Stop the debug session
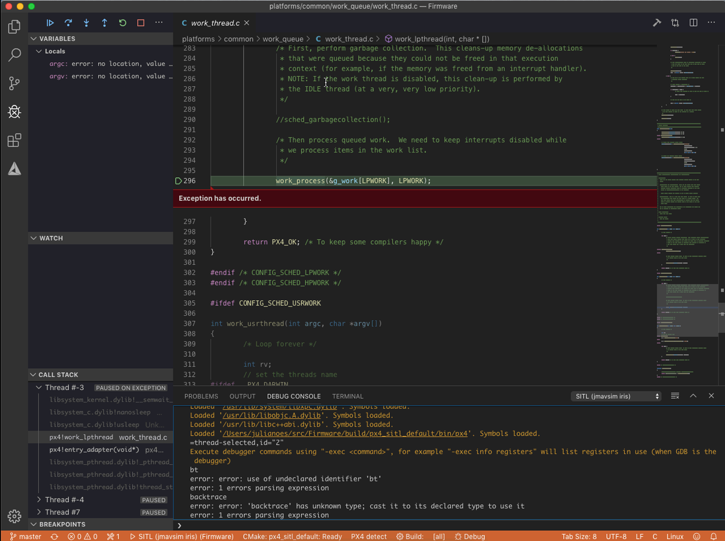 click(x=140, y=23)
